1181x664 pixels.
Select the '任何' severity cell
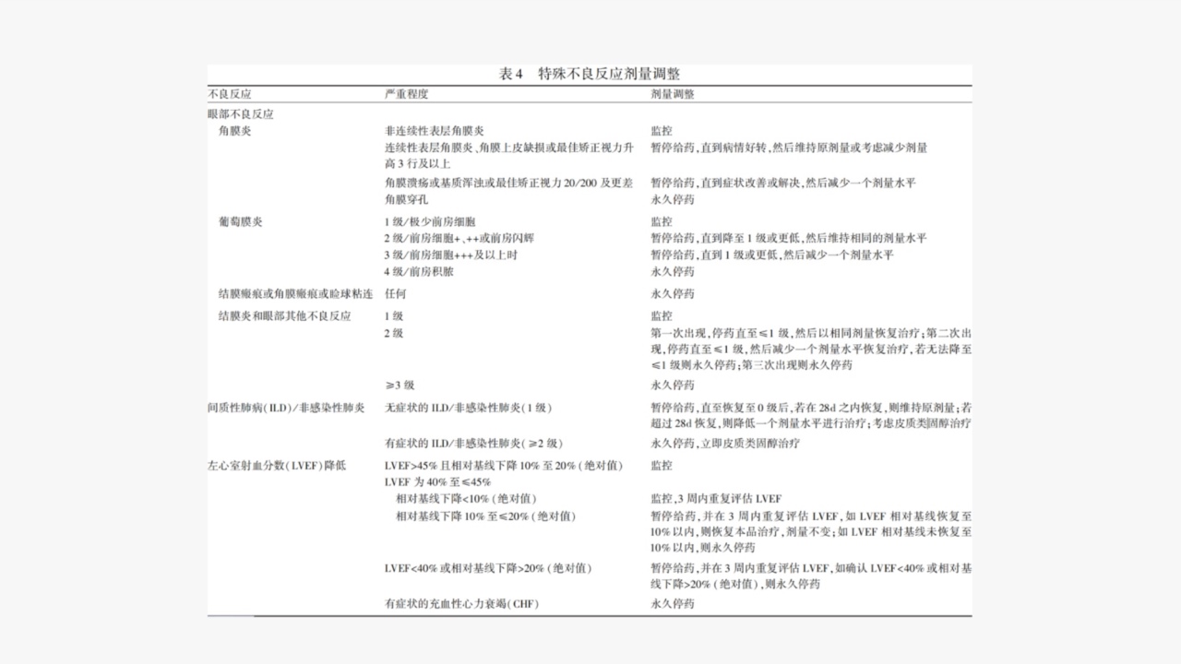[395, 294]
